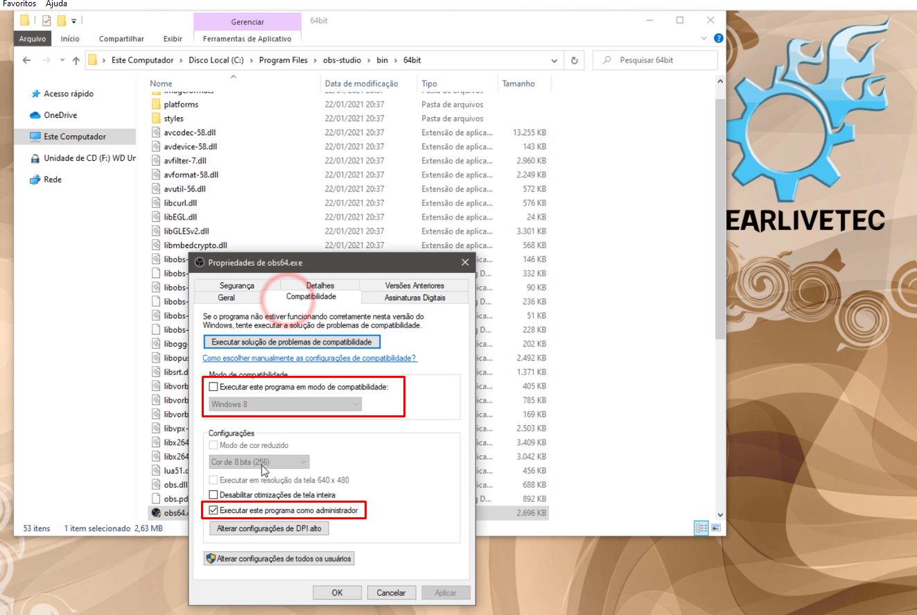Open the Início ribbon tab
917x615 pixels.
70,39
